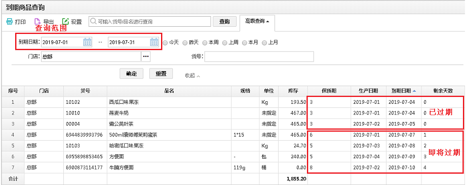Click the 单位 column header
The image size is (466, 185).
(x=268, y=91)
